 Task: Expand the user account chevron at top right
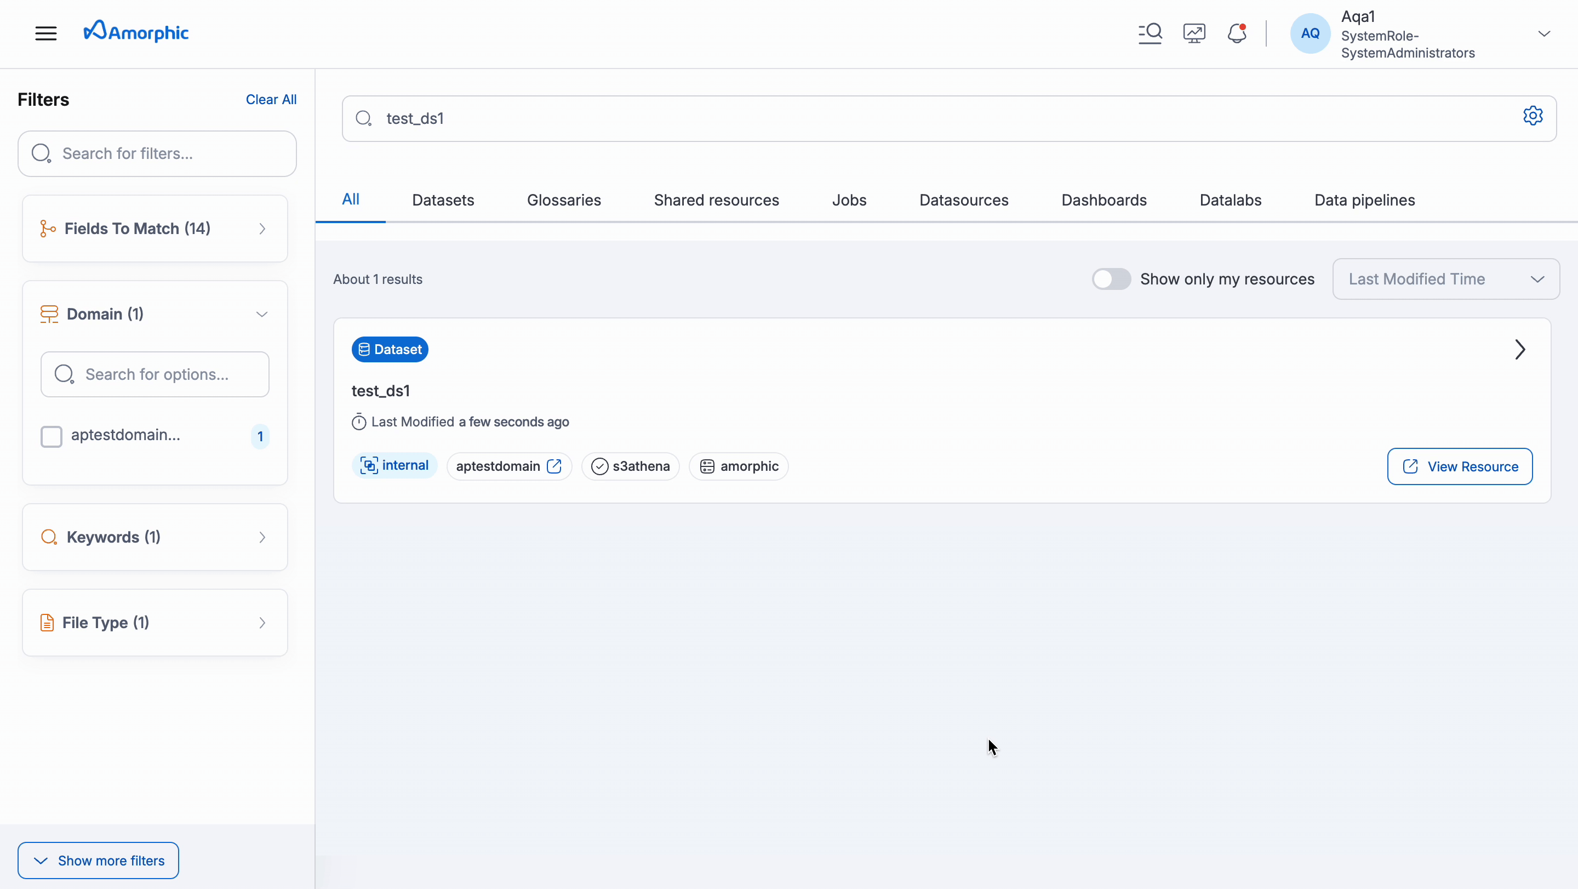click(1545, 33)
